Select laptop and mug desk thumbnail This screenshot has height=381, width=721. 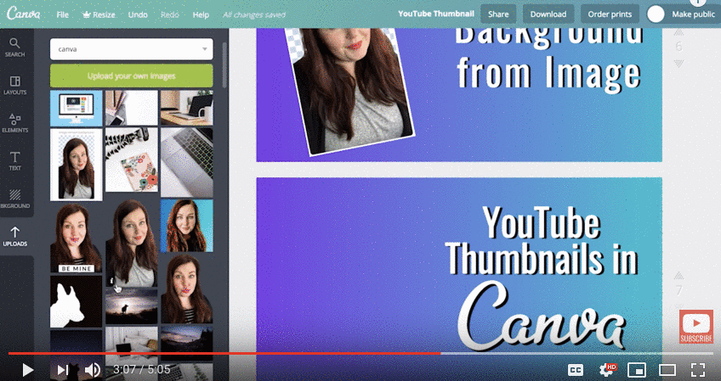point(187,108)
